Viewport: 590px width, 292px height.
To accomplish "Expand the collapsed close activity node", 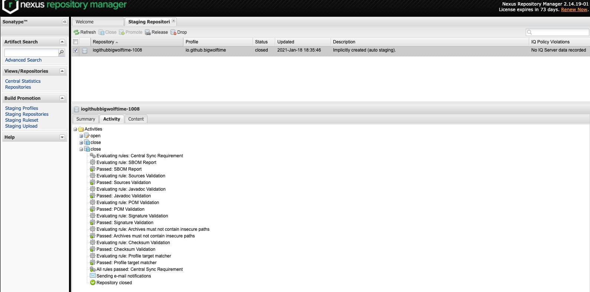I will click(81, 143).
